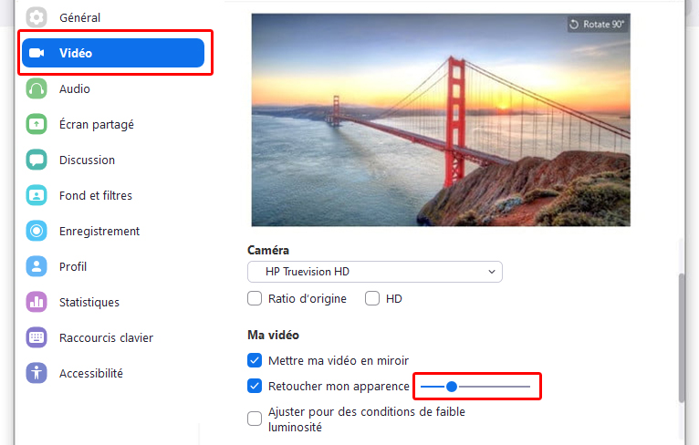Viewport: 699px width, 445px height.
Task: Click the Retoucher mon apparence slider track
Action: pyautogui.click(x=475, y=387)
